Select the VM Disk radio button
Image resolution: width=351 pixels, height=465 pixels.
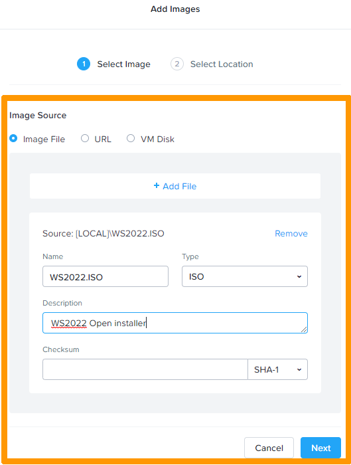click(x=131, y=138)
